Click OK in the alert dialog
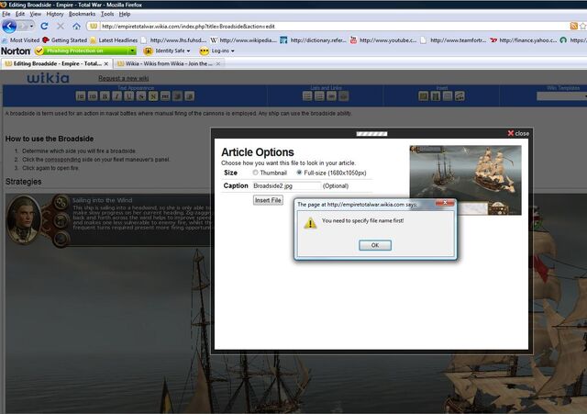Screen dimensions: 587x414 coord(375,245)
